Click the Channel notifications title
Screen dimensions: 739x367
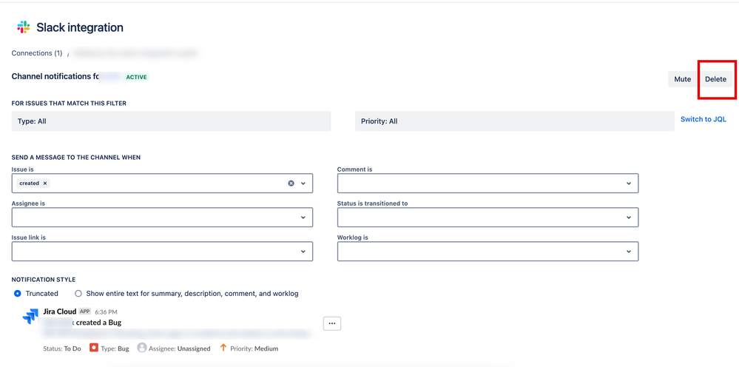coord(55,76)
